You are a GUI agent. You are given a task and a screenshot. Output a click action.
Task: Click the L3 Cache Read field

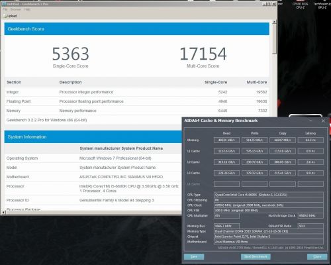[x=226, y=173]
